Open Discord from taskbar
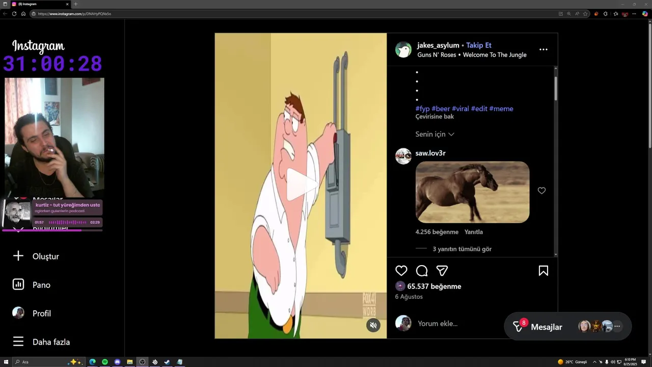Image resolution: width=652 pixels, height=367 pixels. (118, 362)
